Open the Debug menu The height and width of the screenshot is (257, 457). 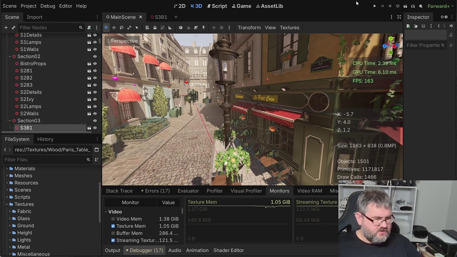[47, 6]
